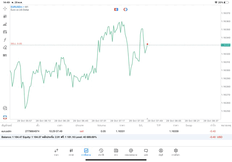Click the blue-red trade icon above the chart
The image size is (232, 162).
pyautogui.click(x=116, y=9)
